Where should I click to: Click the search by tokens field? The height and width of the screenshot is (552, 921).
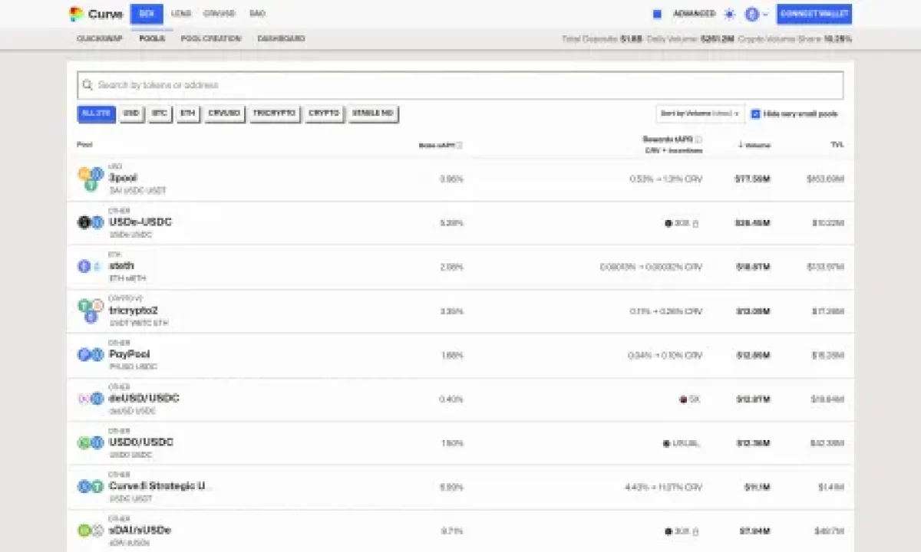click(x=460, y=85)
